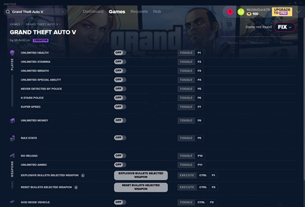Viewport: 305px width, 207px height.
Task: Select the vehicle category icon
Action: tap(12, 202)
